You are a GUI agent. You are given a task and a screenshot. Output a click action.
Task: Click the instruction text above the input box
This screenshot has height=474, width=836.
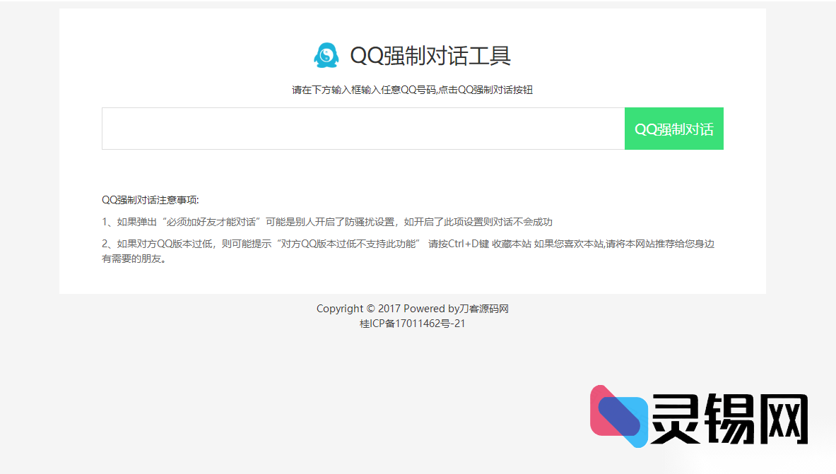413,90
